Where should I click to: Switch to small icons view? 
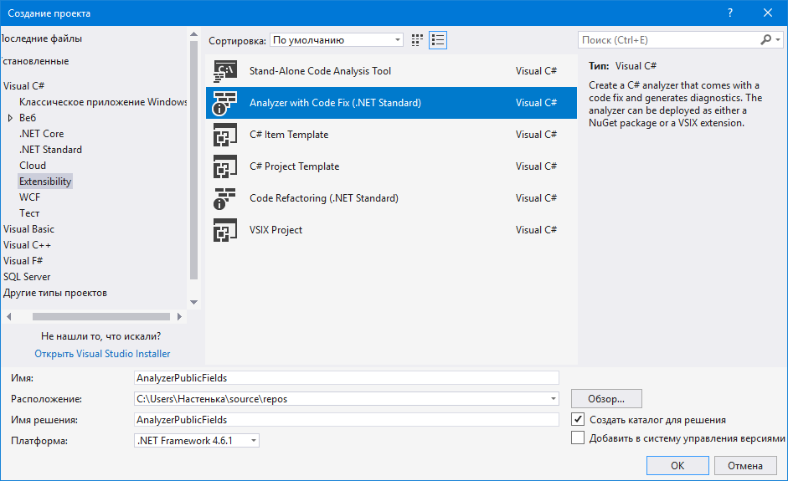coord(417,40)
